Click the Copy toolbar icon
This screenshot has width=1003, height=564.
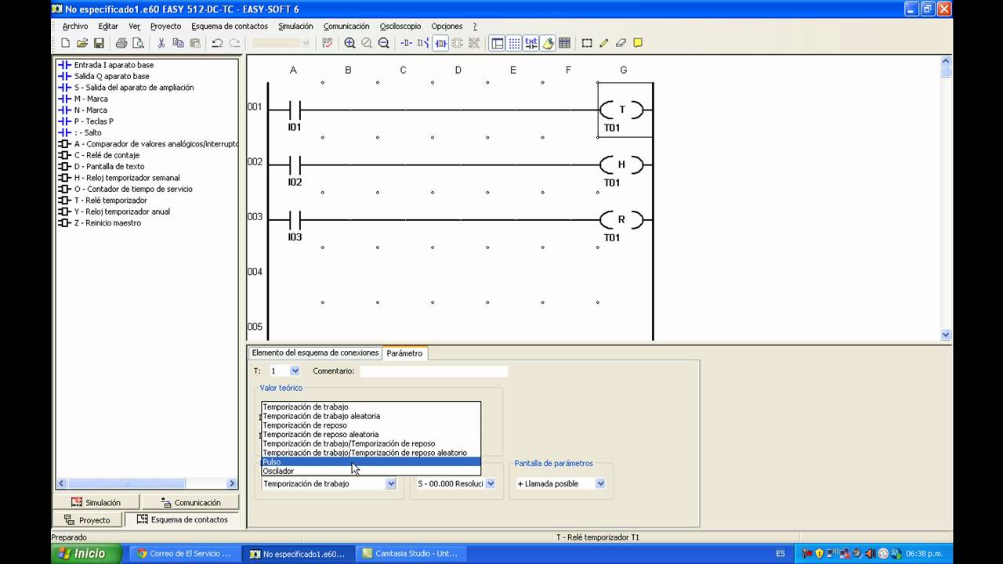pos(178,43)
